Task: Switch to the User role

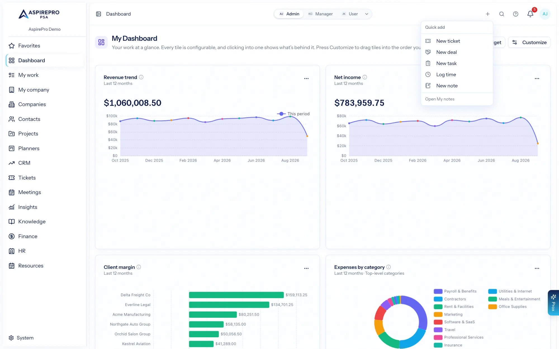Action: click(x=350, y=14)
